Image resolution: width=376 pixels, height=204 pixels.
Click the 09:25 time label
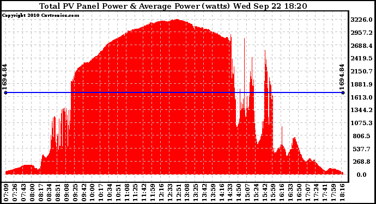click(x=74, y=193)
